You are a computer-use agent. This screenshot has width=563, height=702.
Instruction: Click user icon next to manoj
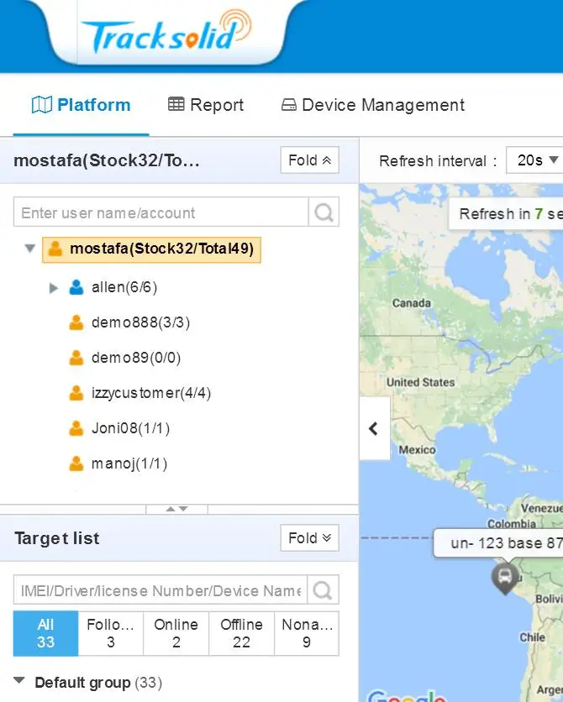76,464
